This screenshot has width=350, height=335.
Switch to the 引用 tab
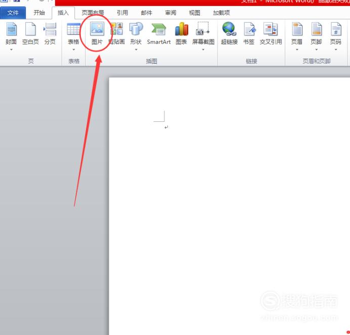click(122, 13)
